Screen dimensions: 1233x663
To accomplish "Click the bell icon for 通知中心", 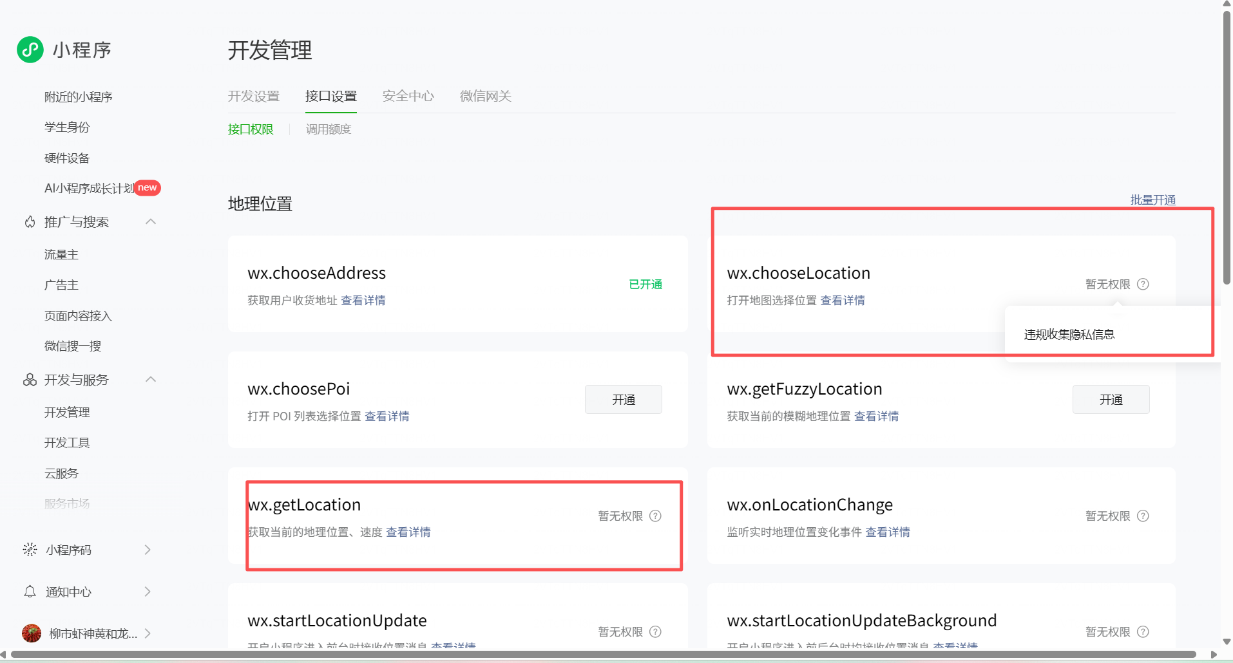I will click(x=30, y=592).
